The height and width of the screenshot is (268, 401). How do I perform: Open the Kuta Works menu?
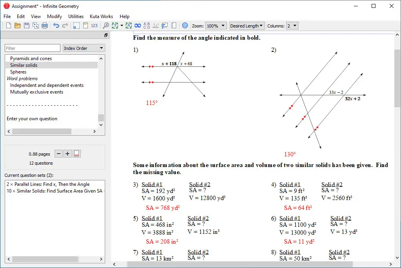tap(101, 17)
